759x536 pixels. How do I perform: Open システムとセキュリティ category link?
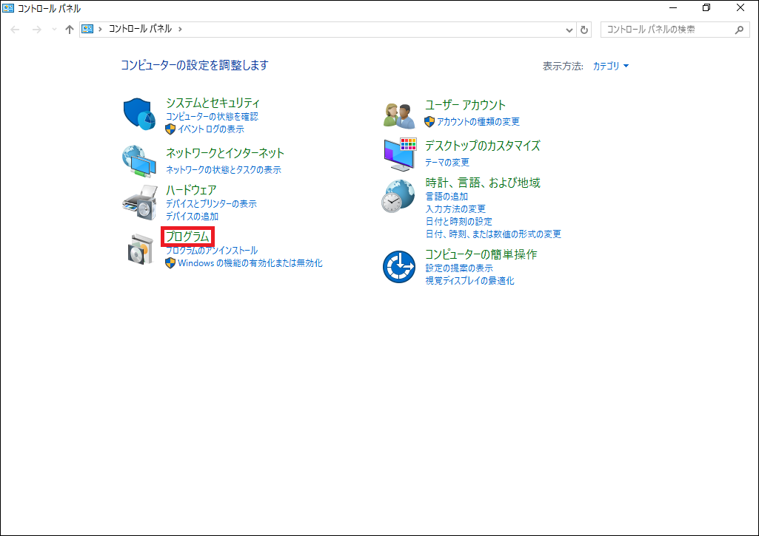click(x=213, y=103)
